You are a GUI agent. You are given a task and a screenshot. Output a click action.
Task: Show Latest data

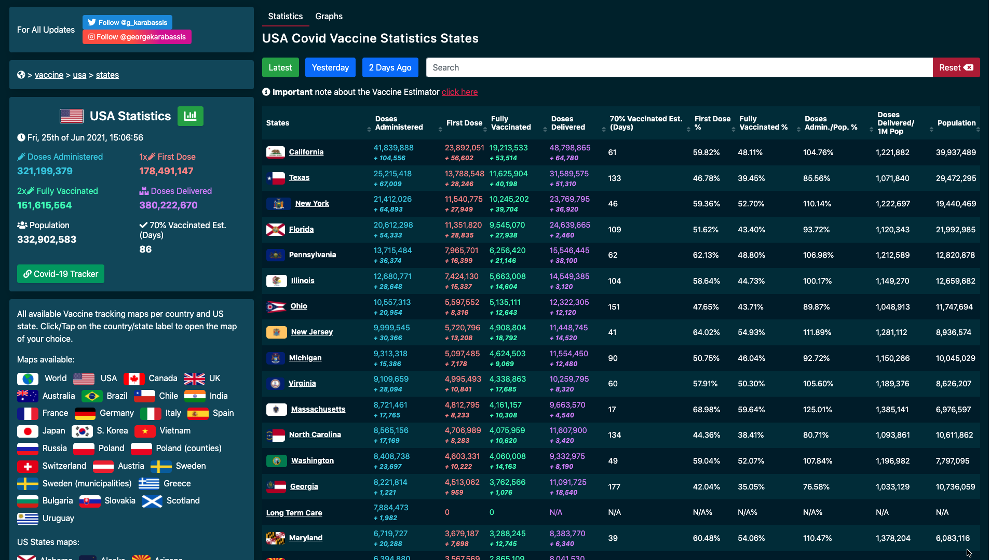[280, 67]
